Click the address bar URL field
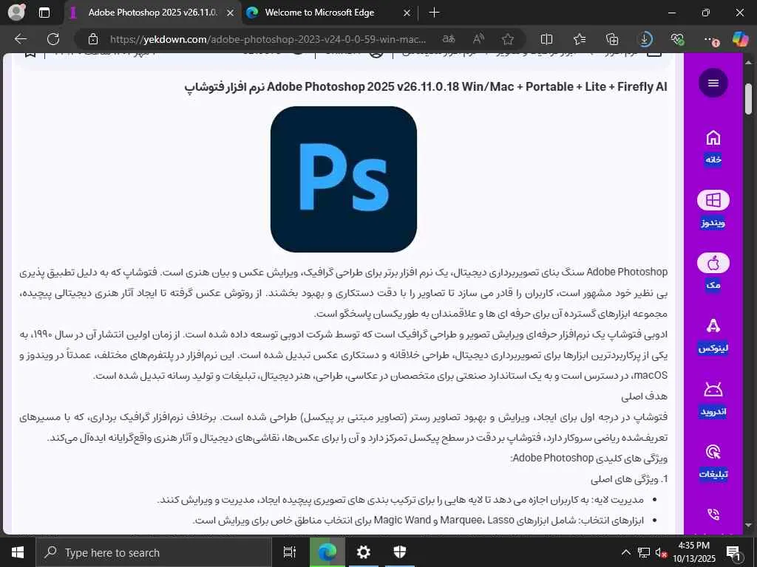This screenshot has width=757, height=567. click(x=268, y=39)
